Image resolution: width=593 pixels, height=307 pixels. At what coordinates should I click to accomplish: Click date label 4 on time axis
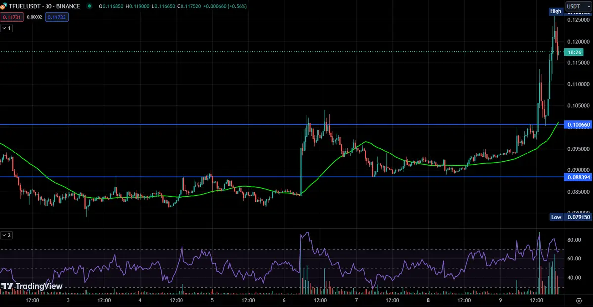coord(140,301)
